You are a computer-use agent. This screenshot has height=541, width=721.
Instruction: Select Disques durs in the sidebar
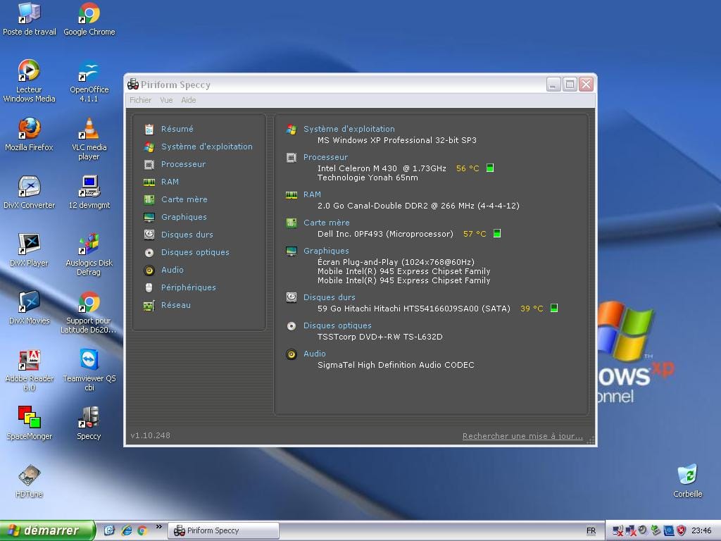point(187,235)
